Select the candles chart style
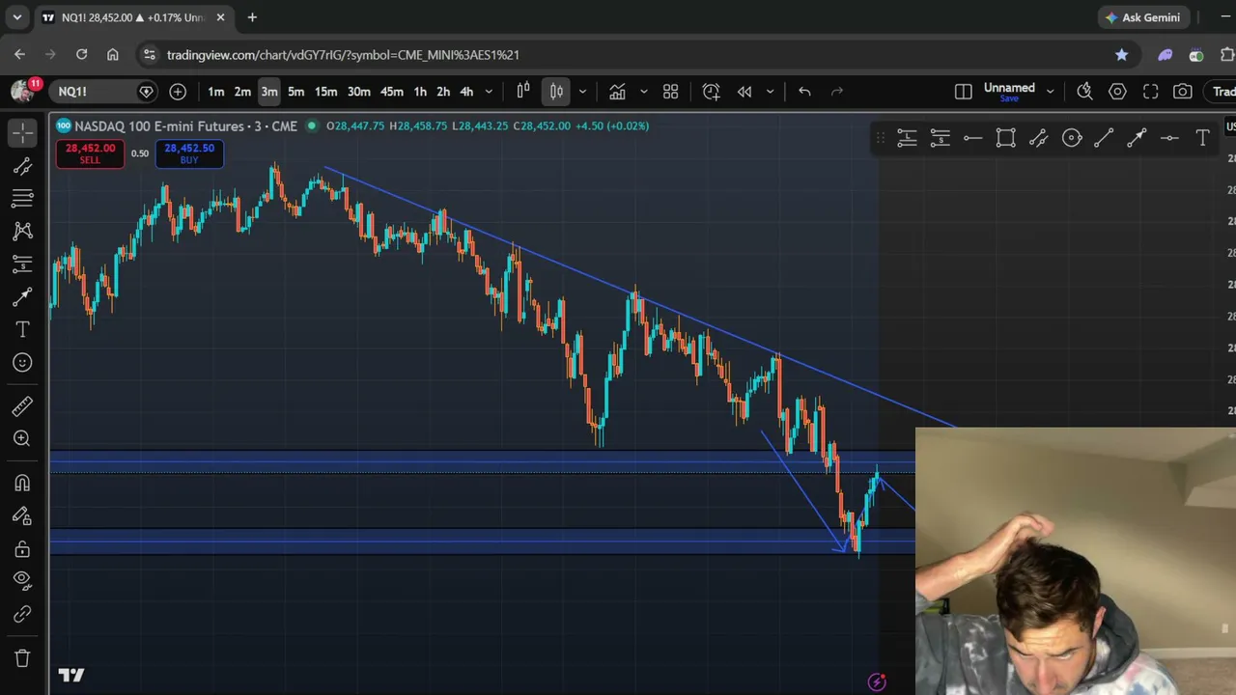 [556, 92]
